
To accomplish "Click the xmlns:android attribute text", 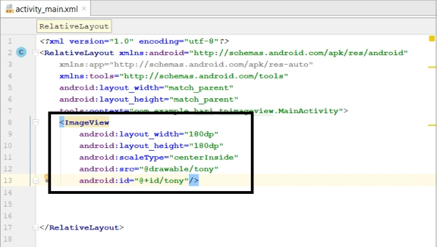I will tap(264, 52).
